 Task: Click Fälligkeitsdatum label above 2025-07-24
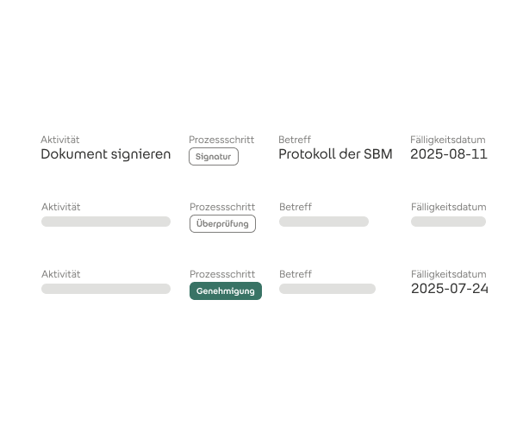click(x=448, y=274)
